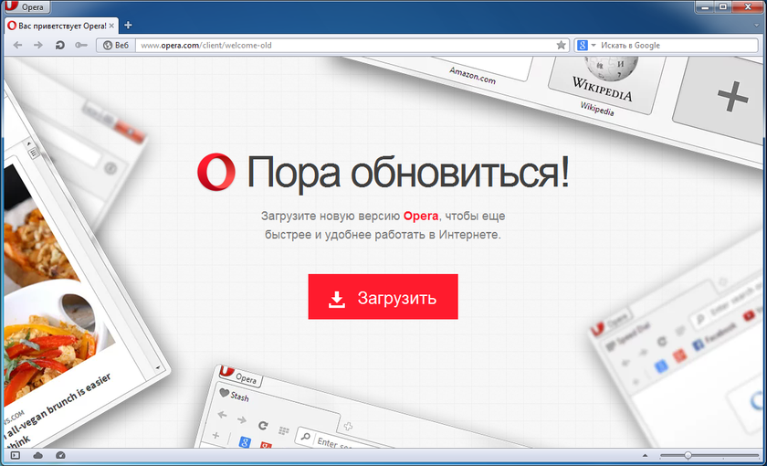Viewport: 767px width, 466px height.
Task: Adjust the page zoom slider
Action: click(x=688, y=455)
